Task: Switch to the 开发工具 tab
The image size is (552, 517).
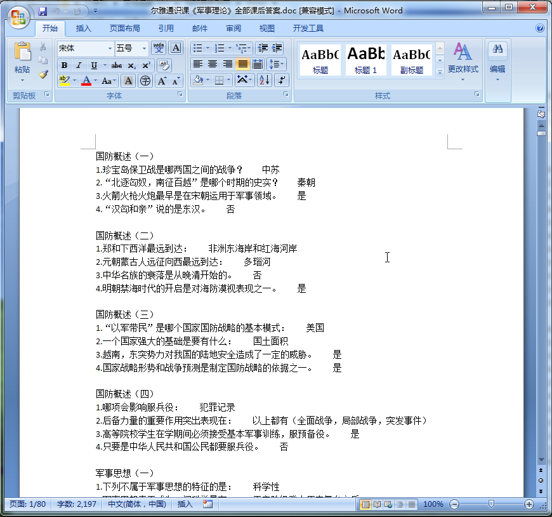Action: [x=308, y=28]
